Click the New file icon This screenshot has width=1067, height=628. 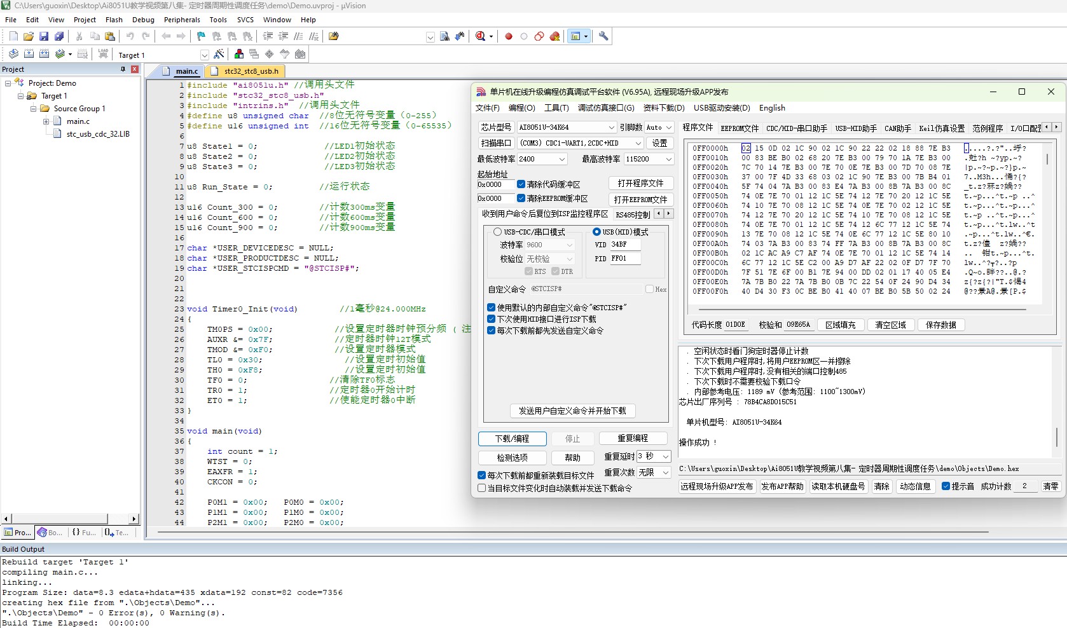tap(13, 36)
